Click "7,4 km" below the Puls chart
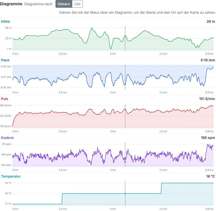The width and height of the screenshot is (216, 211). coord(163,131)
